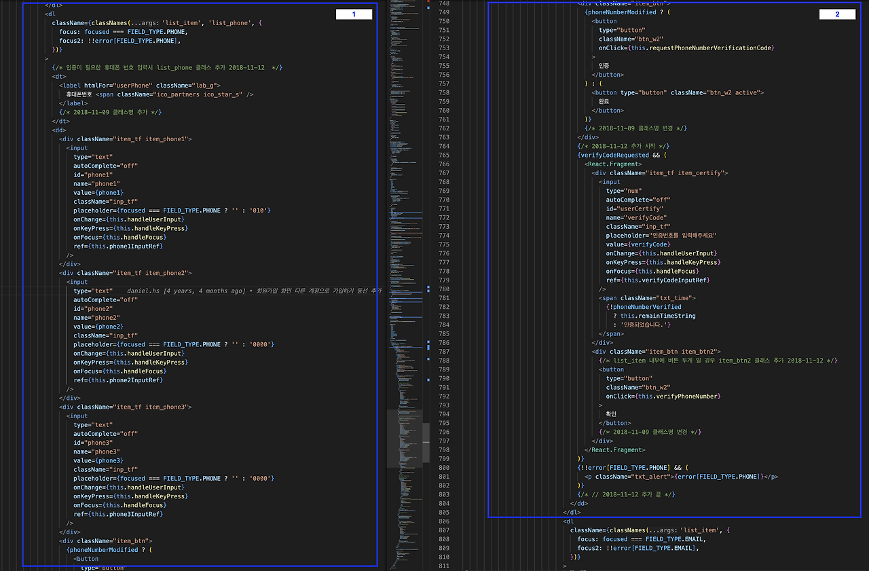This screenshot has width=869, height=571.
Task: Click the value={phone2} line
Action: click(98, 327)
